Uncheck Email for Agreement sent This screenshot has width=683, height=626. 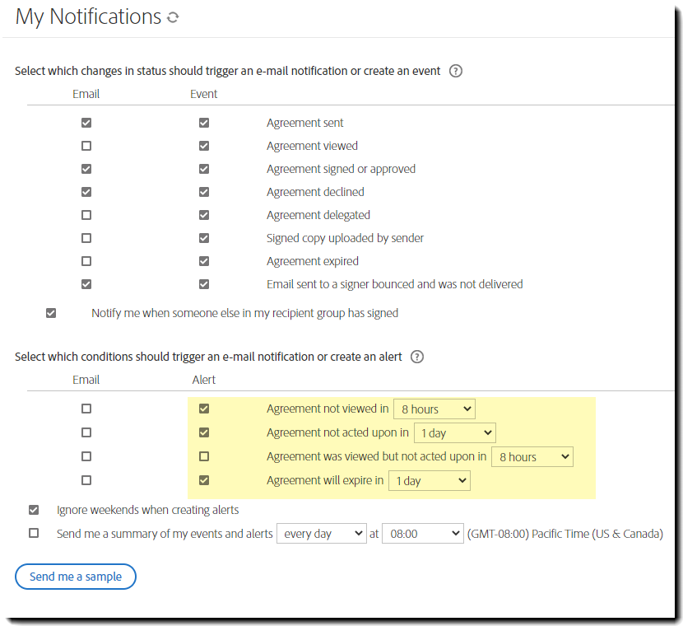point(86,122)
